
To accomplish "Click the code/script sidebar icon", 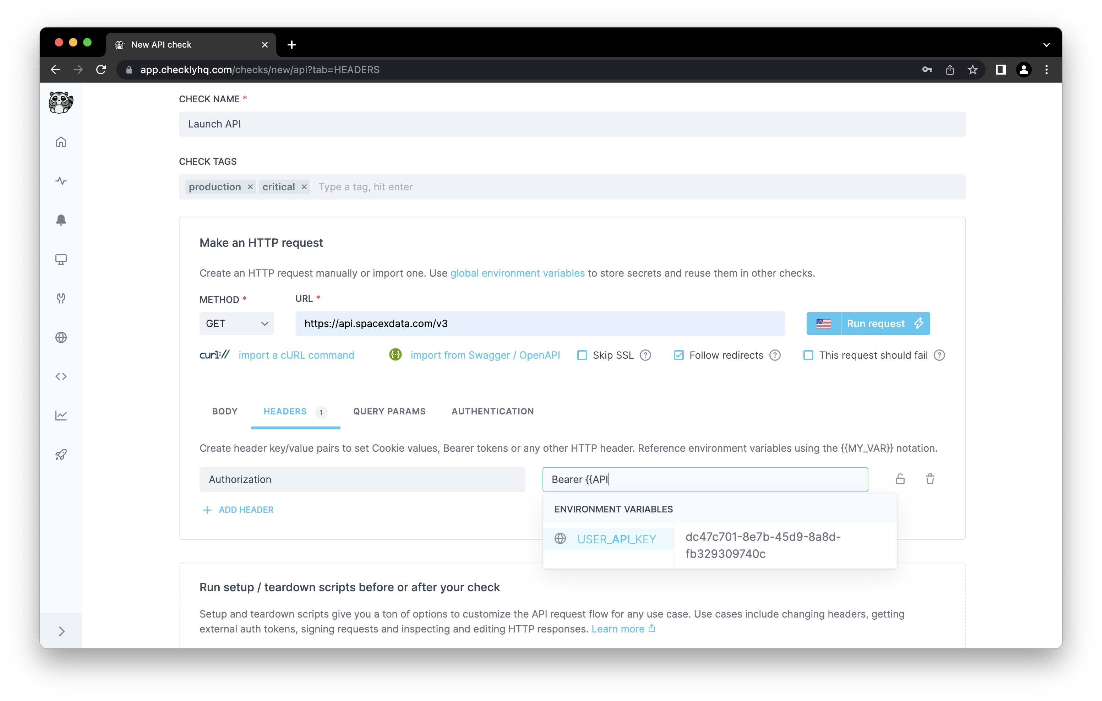I will point(62,376).
